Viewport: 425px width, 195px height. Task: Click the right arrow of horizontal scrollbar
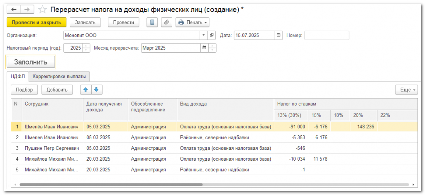coord(413,185)
